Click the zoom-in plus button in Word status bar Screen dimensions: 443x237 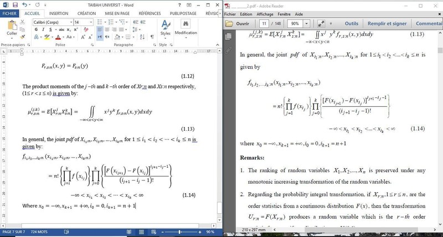click(200, 232)
